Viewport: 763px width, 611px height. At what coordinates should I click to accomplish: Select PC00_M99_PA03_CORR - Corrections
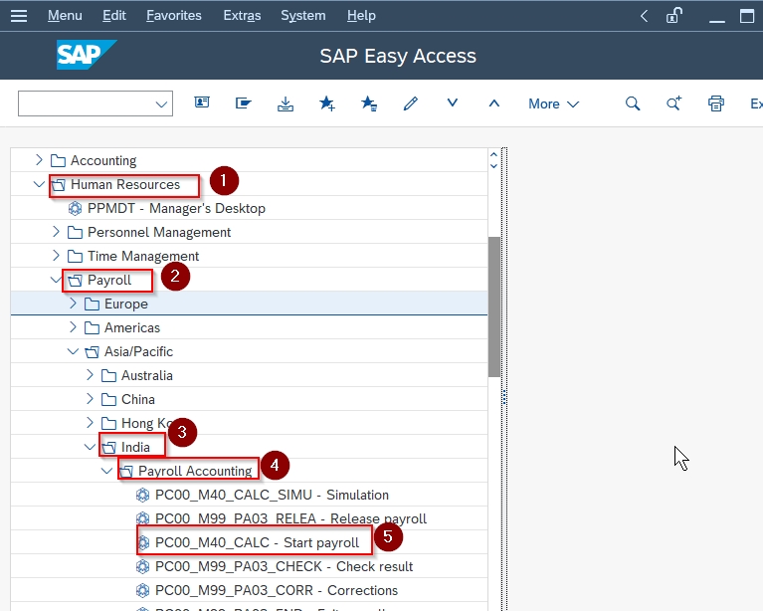point(277,590)
